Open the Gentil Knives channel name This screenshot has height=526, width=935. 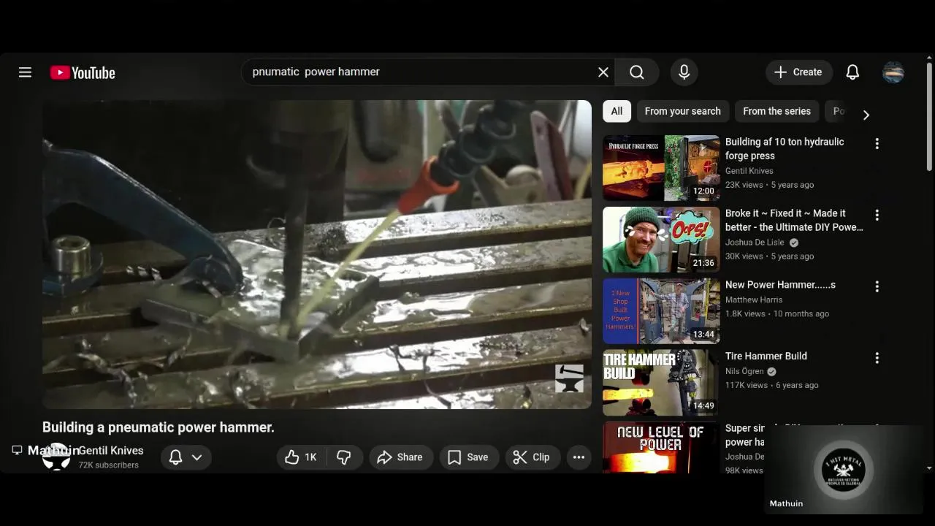tap(111, 451)
